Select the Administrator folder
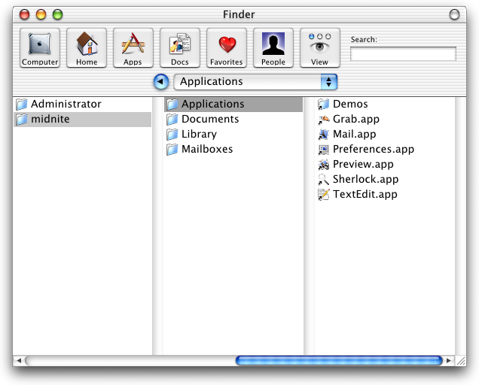 [x=66, y=105]
